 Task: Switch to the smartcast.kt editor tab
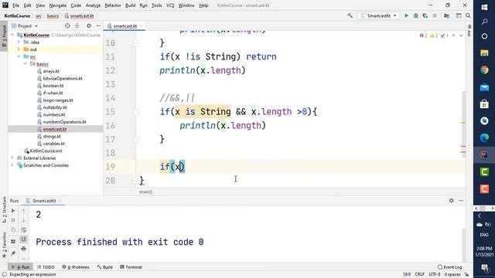point(125,25)
